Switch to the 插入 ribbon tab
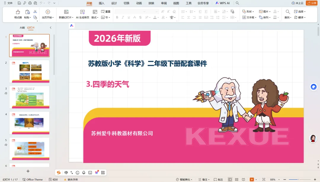 tap(101, 3)
